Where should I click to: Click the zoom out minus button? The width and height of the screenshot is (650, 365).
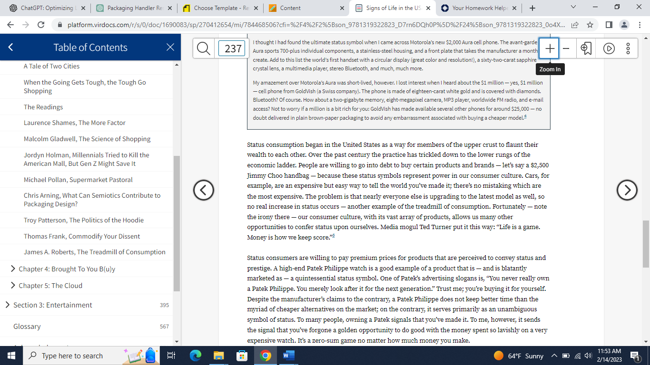(566, 48)
